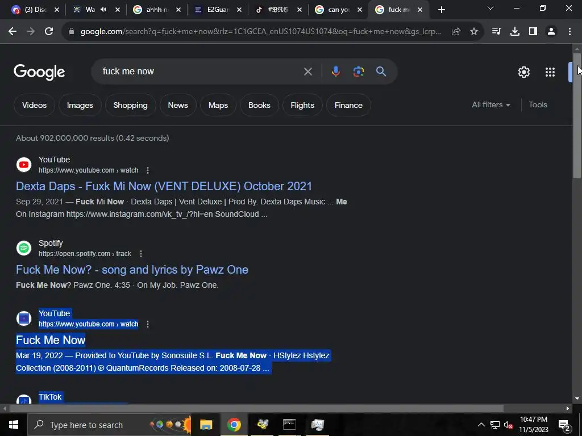This screenshot has width=582, height=436.
Task: Click the network tray icon
Action: point(495,425)
